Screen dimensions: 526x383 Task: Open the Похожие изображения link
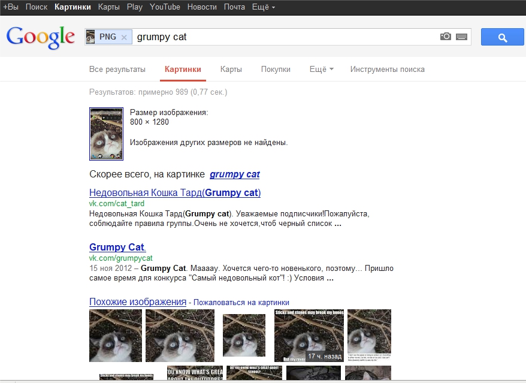click(x=138, y=301)
